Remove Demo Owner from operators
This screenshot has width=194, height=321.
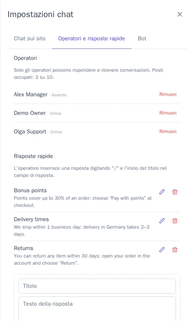click(168, 113)
